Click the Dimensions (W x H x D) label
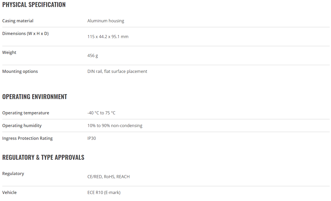The height and width of the screenshot is (201, 331). point(25,33)
